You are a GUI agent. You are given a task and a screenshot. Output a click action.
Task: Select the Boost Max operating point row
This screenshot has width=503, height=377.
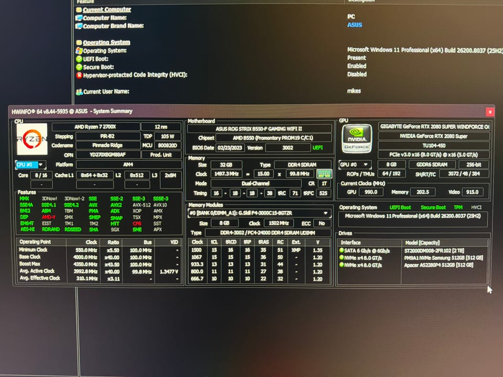[x=99, y=264]
